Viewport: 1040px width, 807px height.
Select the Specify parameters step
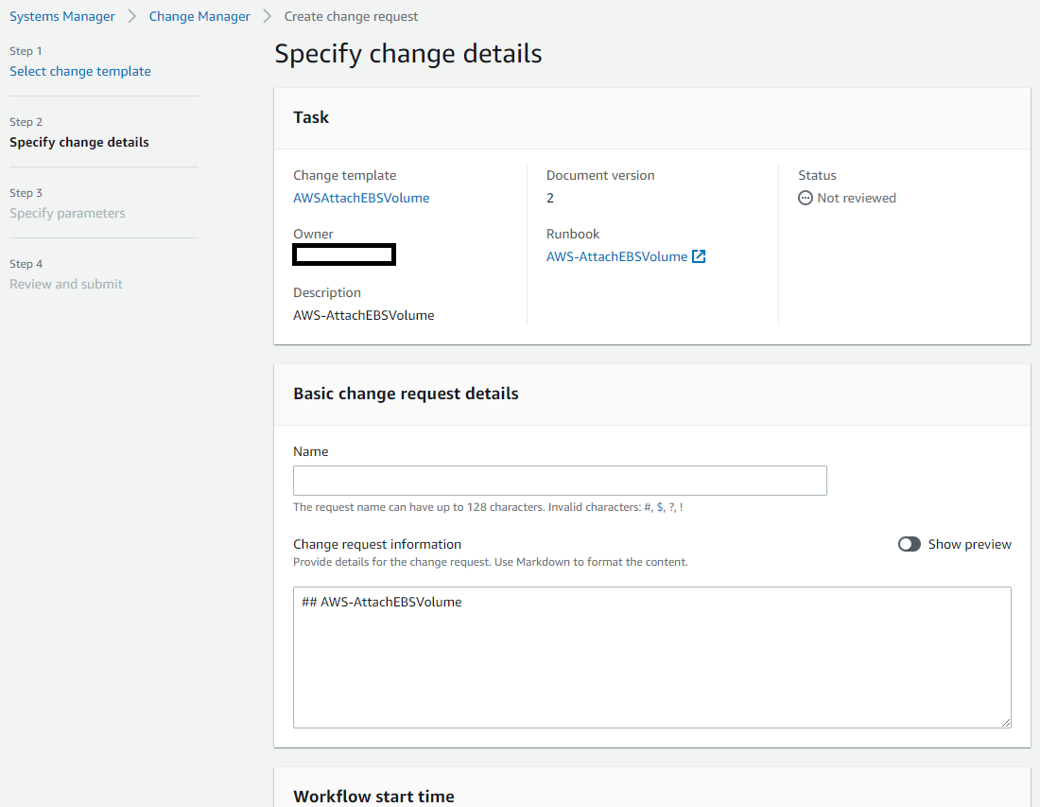[67, 213]
